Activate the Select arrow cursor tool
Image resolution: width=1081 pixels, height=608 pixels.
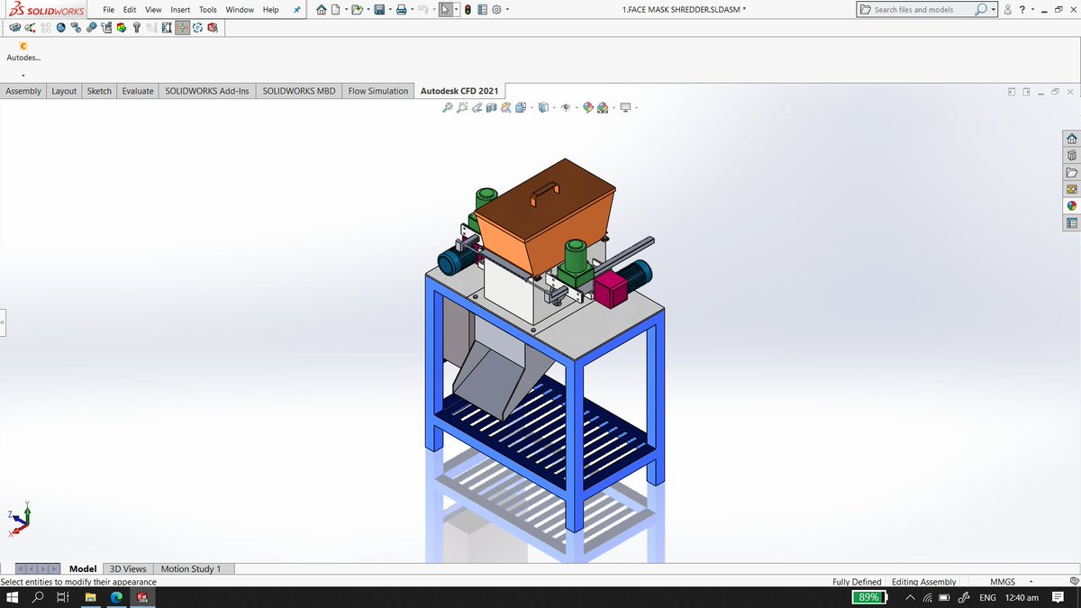[x=445, y=10]
